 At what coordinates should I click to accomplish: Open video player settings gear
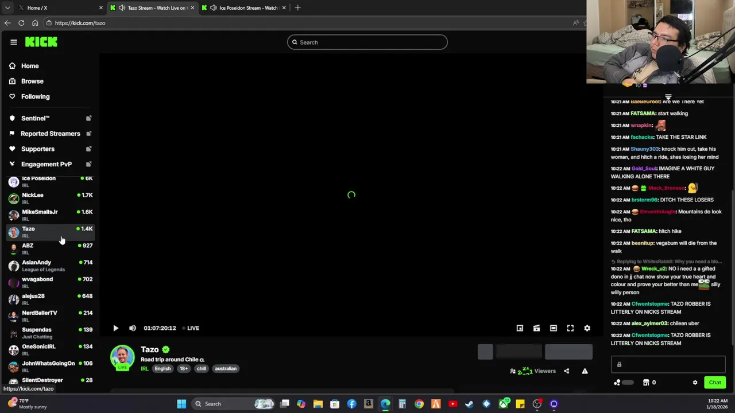tap(587, 328)
